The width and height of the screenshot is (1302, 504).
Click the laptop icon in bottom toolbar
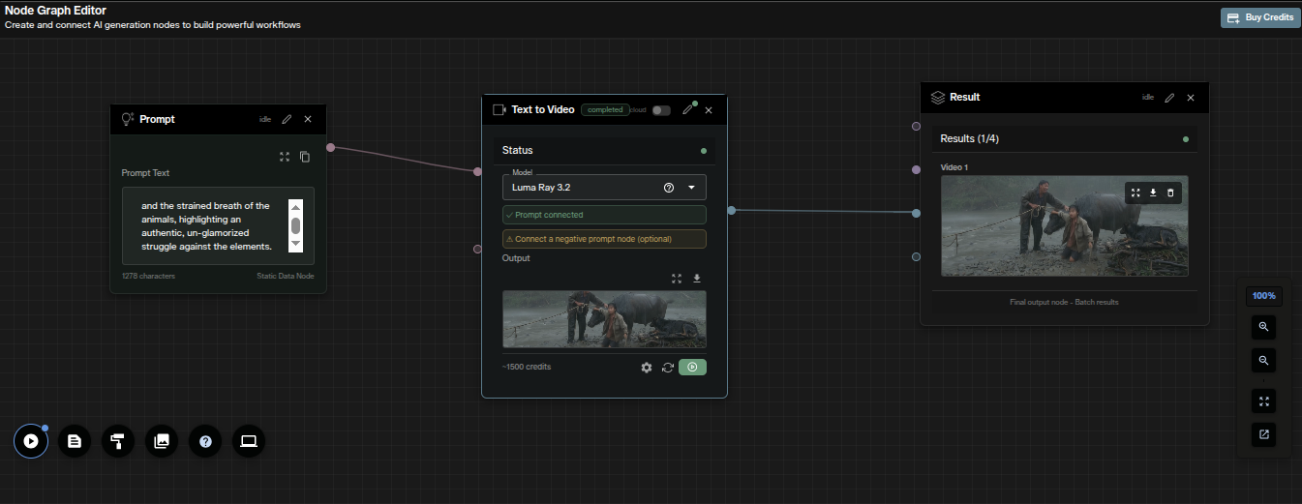pos(249,441)
